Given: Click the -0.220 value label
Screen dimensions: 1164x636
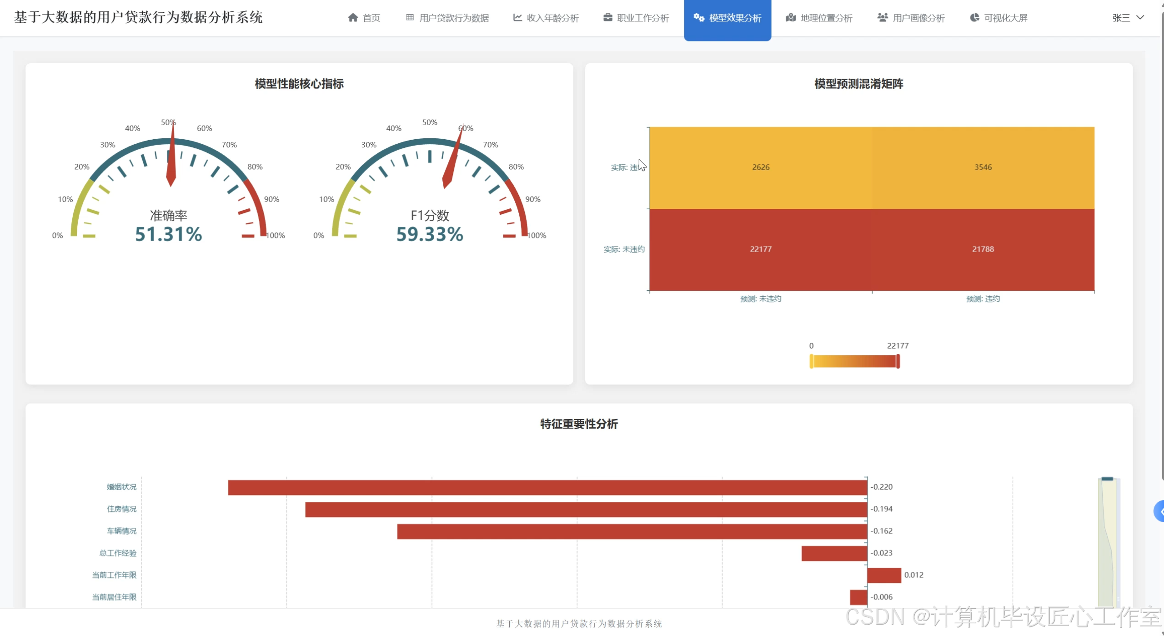Looking at the screenshot, I should (x=882, y=487).
